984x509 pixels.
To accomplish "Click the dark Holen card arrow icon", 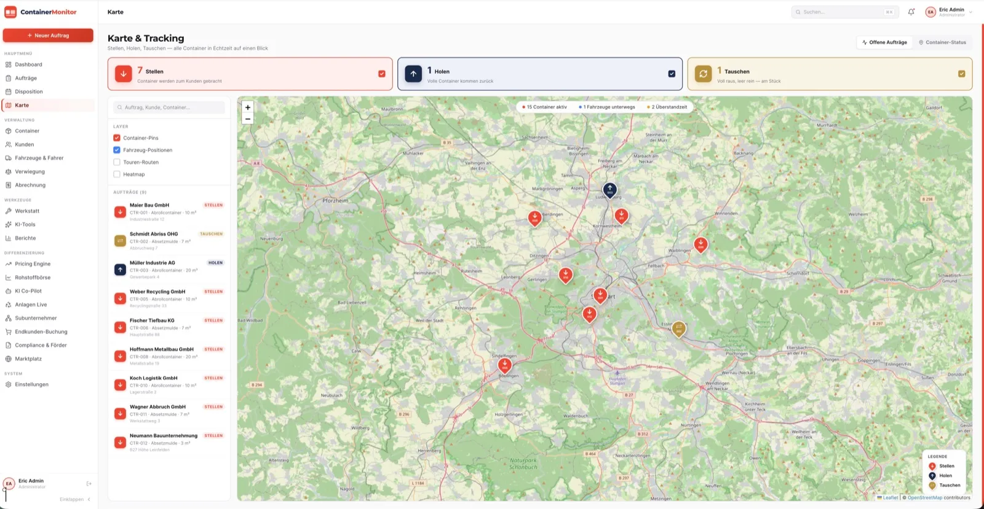I will (413, 74).
